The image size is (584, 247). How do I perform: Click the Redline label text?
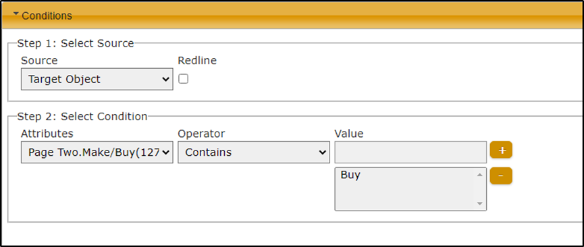tap(197, 60)
